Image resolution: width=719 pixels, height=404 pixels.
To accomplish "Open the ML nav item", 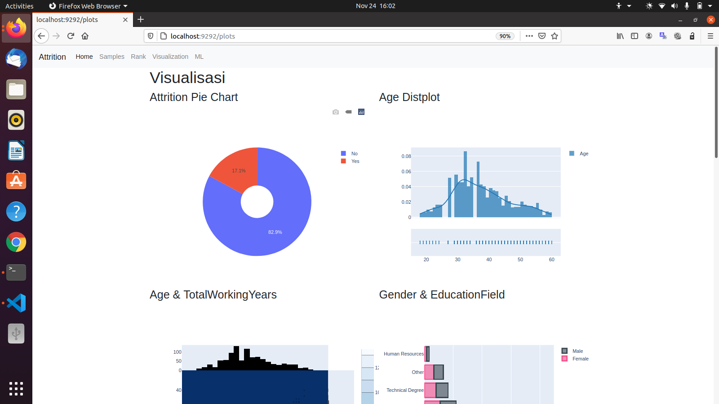I will 199,57.
